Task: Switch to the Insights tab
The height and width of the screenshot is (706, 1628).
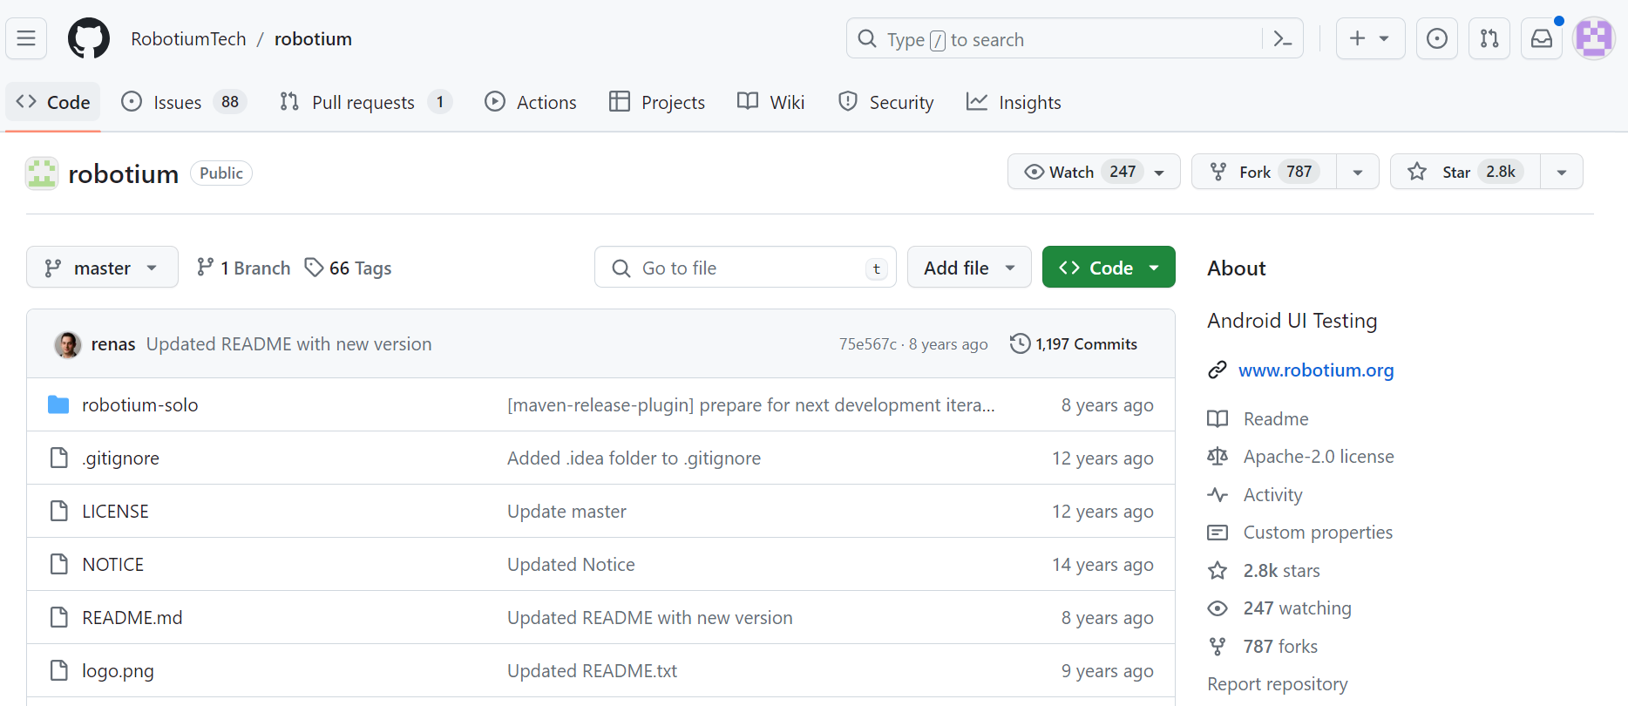Action: pyautogui.click(x=1014, y=103)
